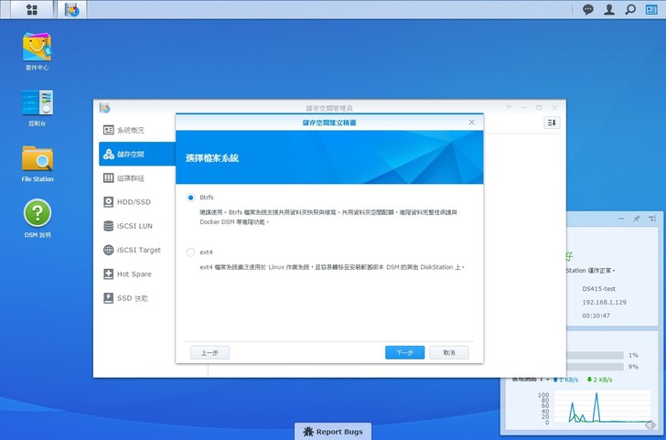The height and width of the screenshot is (440, 666).
Task: Open the notifications chat bubble icon
Action: pos(588,9)
